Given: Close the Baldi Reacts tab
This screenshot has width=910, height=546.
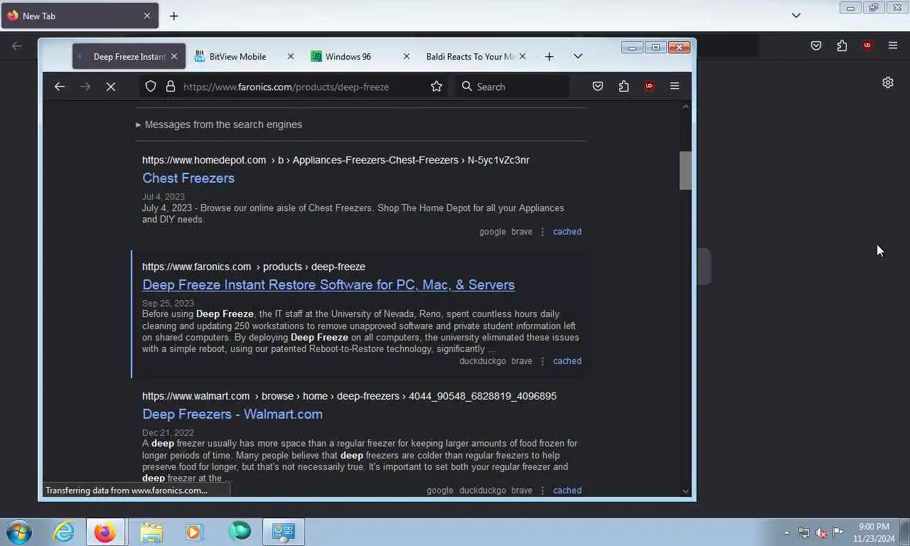Looking at the screenshot, I should [523, 57].
